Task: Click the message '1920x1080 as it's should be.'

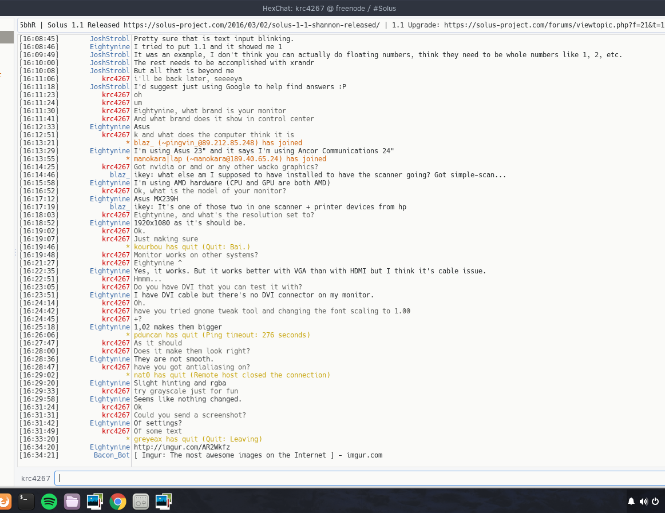Action: click(189, 223)
